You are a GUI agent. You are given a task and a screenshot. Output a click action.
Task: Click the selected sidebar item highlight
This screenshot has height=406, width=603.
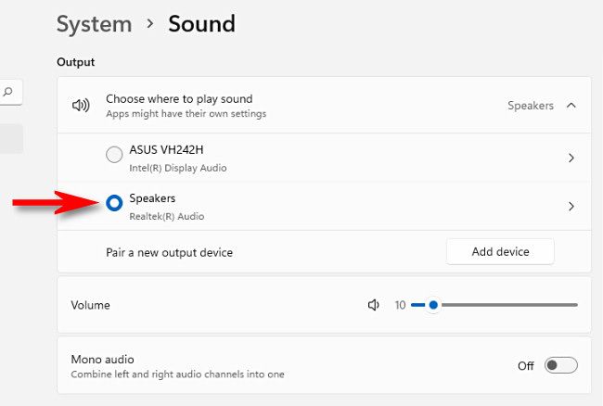[11, 138]
